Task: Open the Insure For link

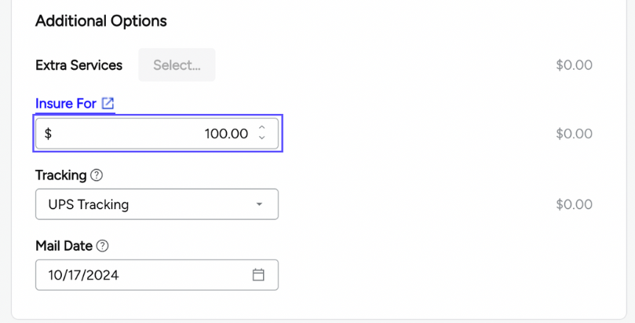Action: click(x=66, y=104)
